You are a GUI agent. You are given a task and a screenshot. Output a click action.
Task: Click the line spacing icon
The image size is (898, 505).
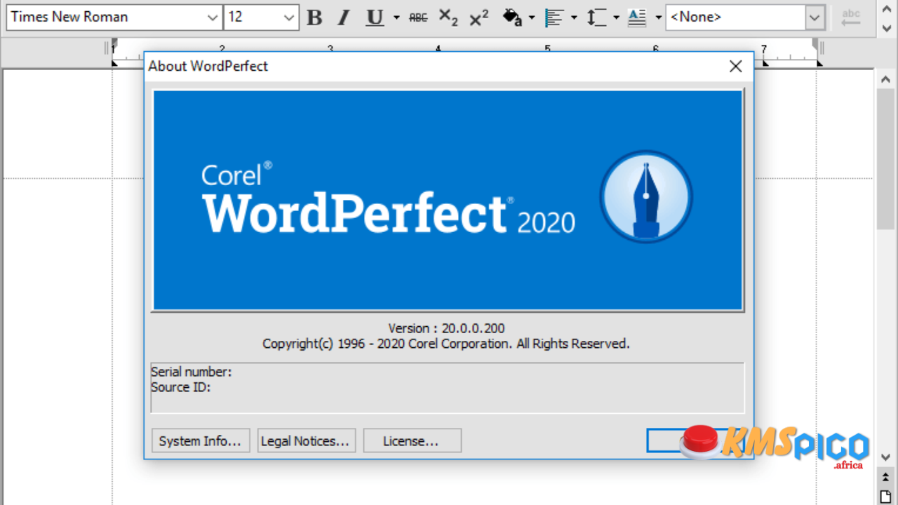click(x=596, y=18)
